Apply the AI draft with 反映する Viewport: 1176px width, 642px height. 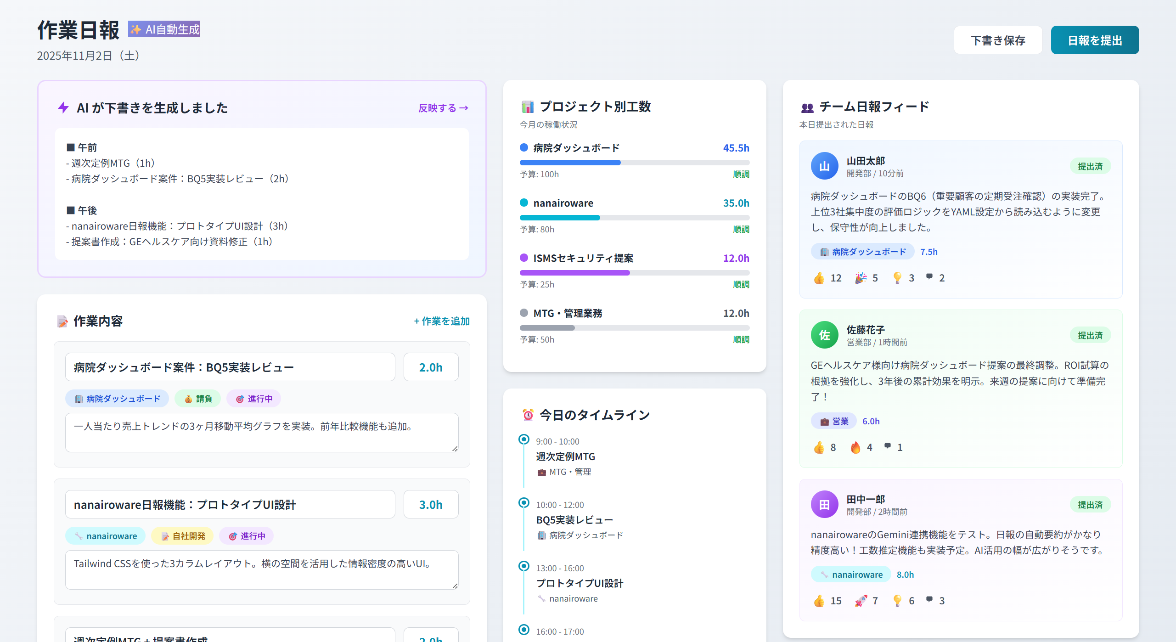tap(442, 108)
